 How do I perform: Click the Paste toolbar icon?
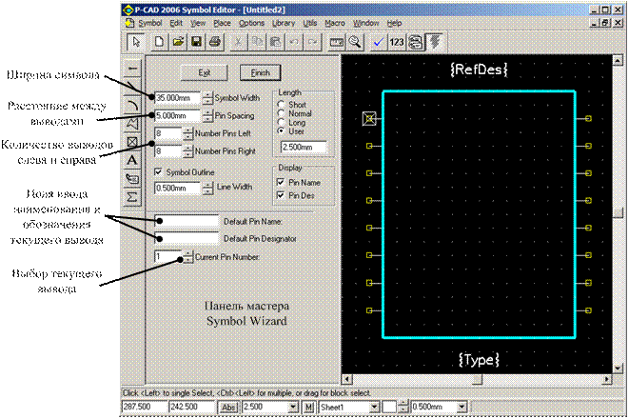tap(276, 42)
